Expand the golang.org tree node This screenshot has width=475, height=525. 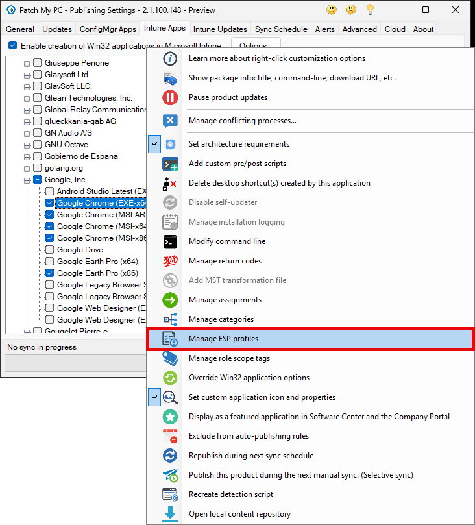tap(27, 169)
